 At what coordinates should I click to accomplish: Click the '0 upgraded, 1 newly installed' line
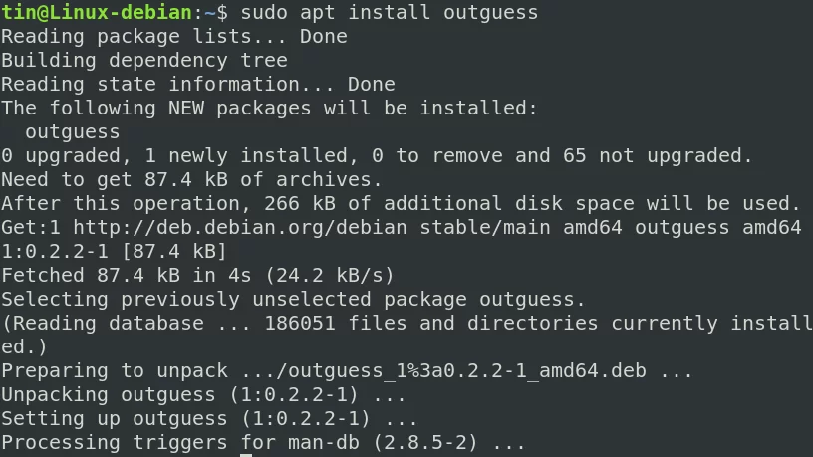[x=377, y=155]
